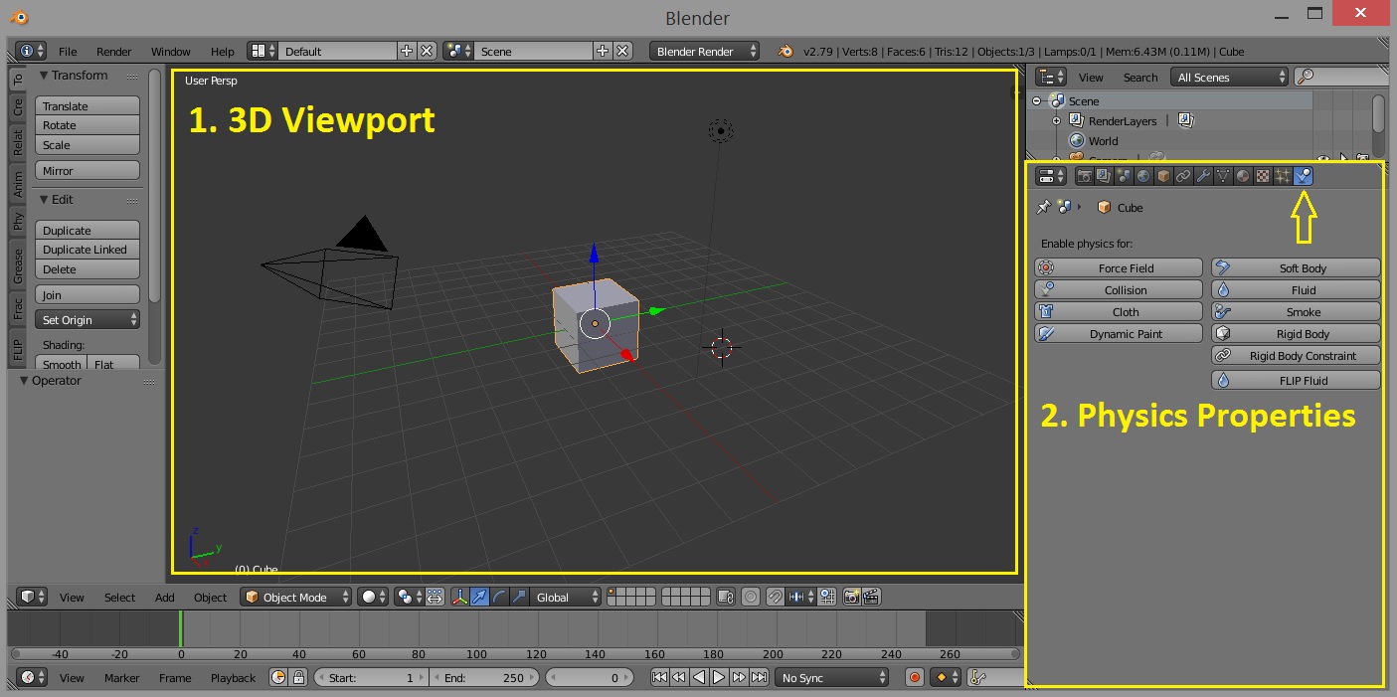Image resolution: width=1397 pixels, height=697 pixels.
Task: Open the Add menu in 3D view header
Action: [164, 597]
